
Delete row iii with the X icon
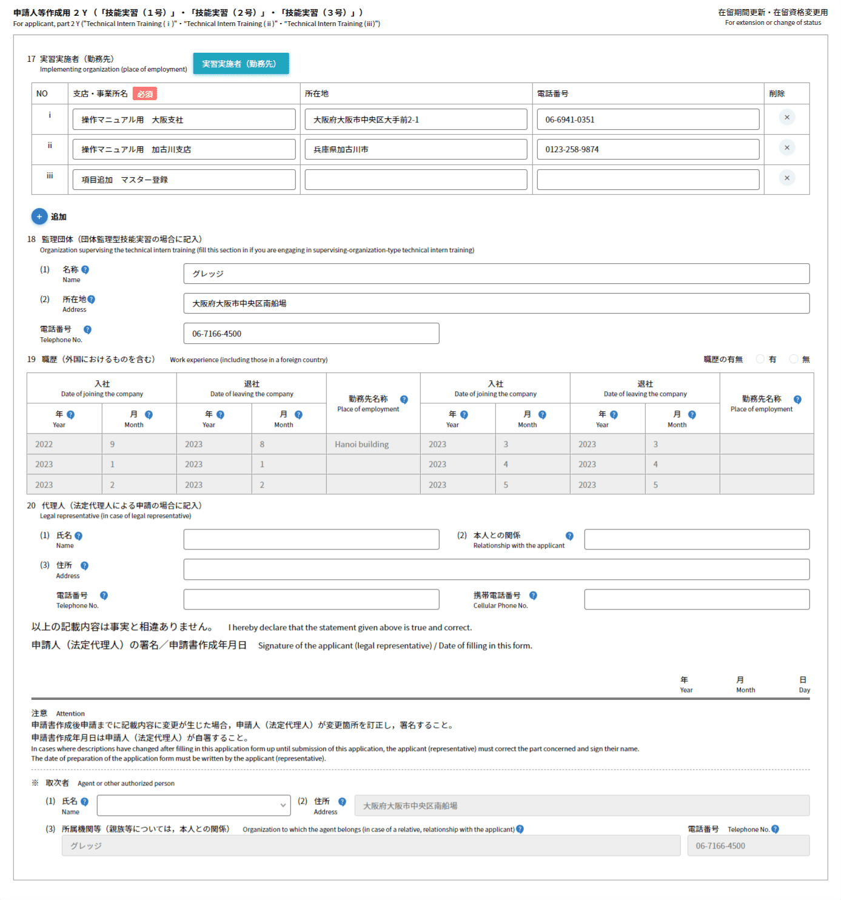point(786,178)
